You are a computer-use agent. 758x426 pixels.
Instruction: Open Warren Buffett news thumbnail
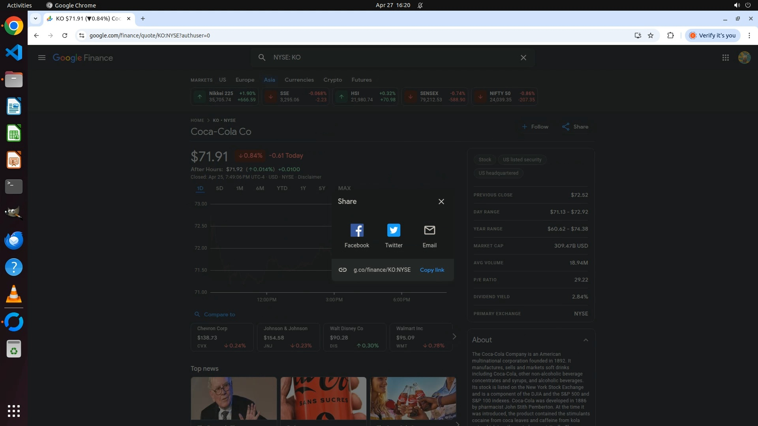(234, 398)
